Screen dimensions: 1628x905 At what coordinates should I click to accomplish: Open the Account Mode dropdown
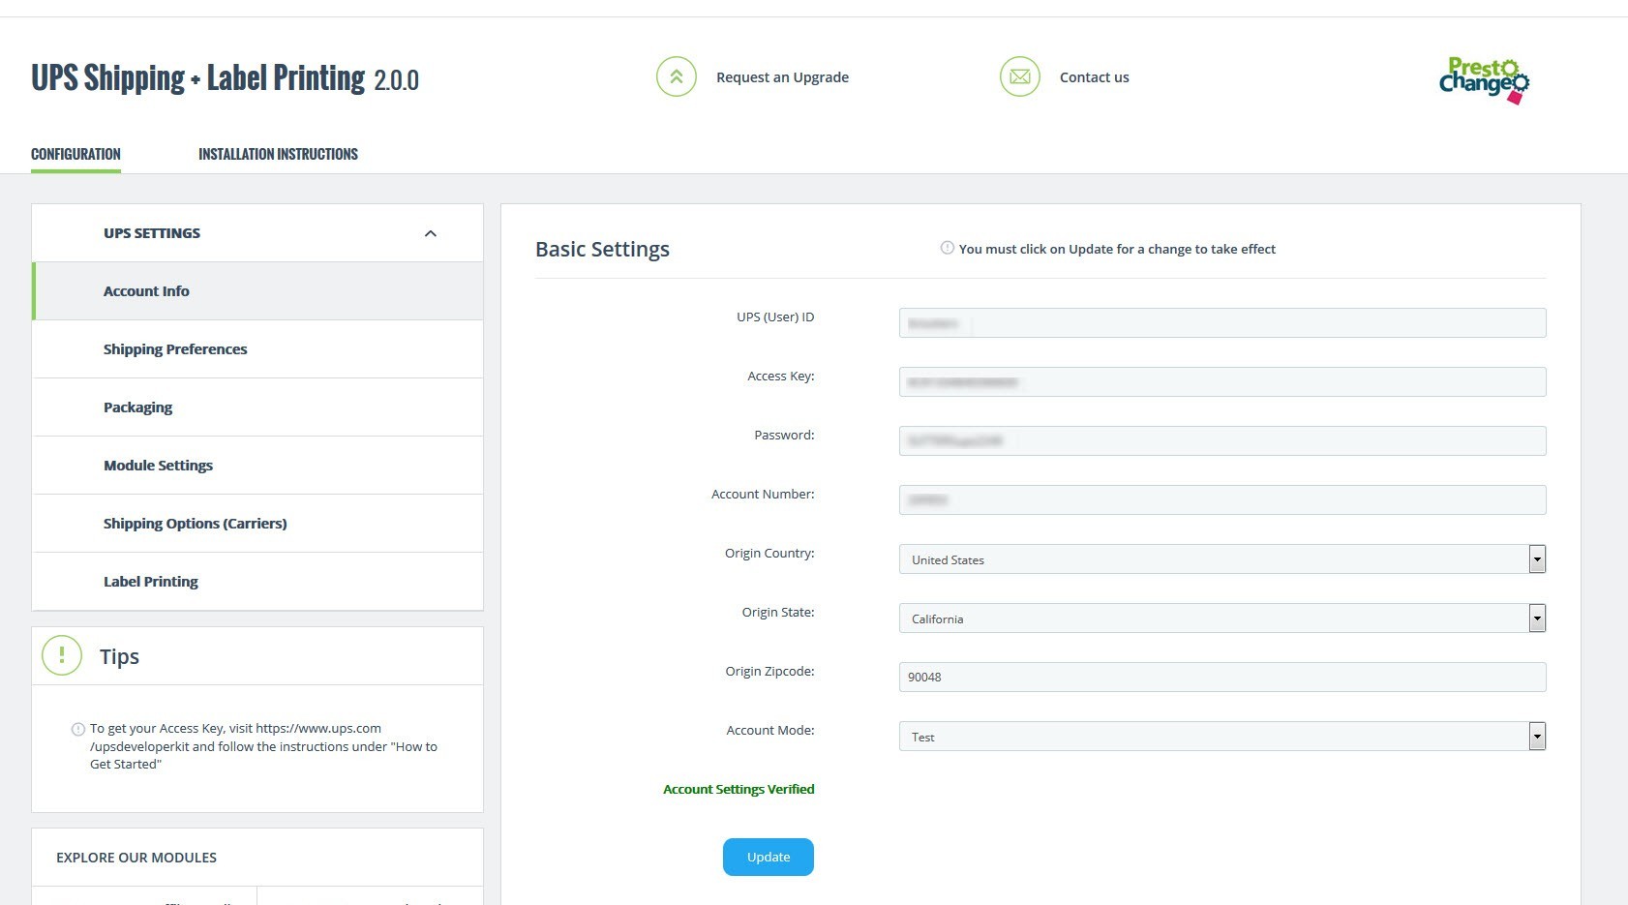(x=1222, y=736)
